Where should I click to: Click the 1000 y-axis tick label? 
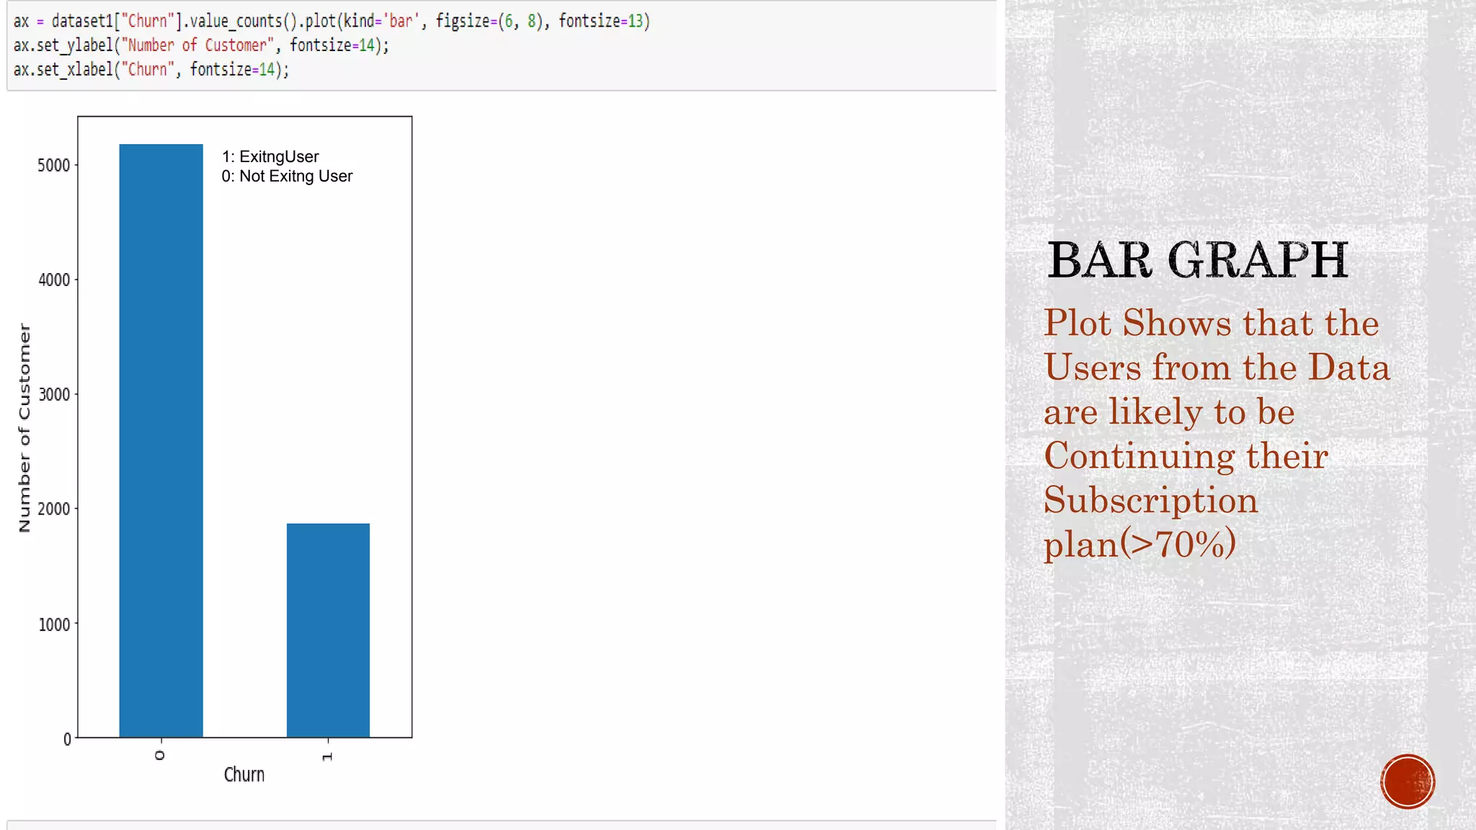54,625
